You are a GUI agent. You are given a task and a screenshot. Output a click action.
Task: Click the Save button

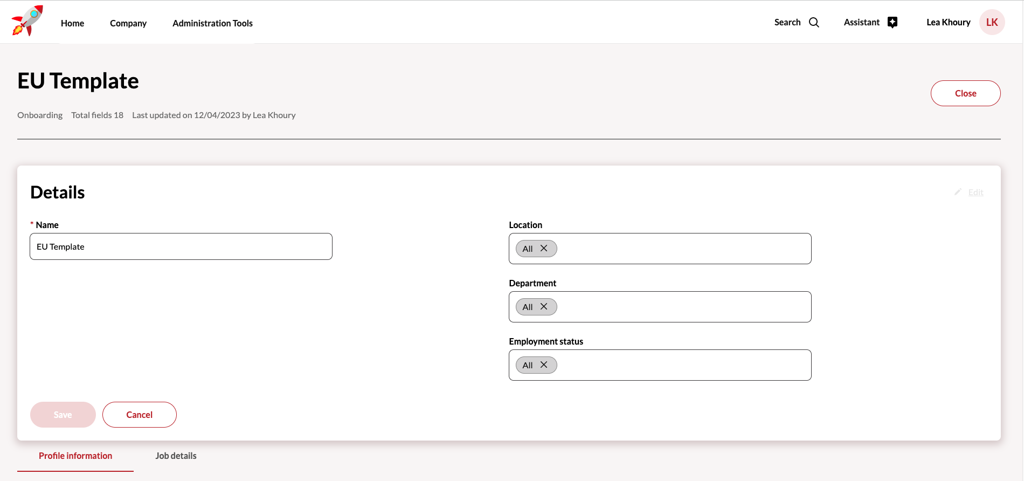[63, 415]
